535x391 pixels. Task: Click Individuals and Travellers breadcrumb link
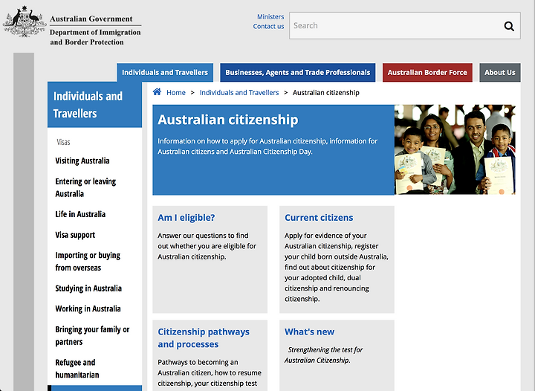239,92
